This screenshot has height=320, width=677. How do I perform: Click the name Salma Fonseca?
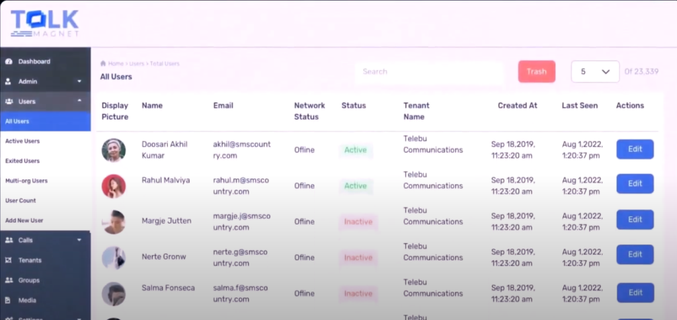click(x=168, y=288)
